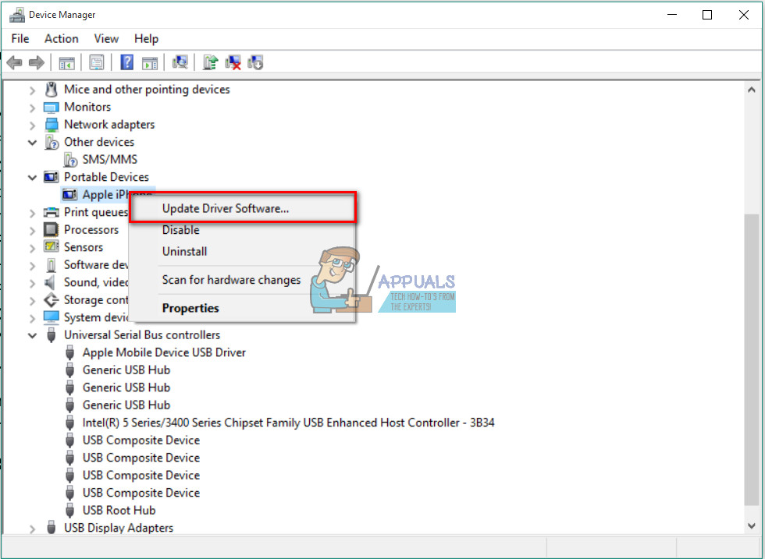This screenshot has width=765, height=559.
Task: Choose Uninstall in the context menu
Action: click(x=243, y=252)
